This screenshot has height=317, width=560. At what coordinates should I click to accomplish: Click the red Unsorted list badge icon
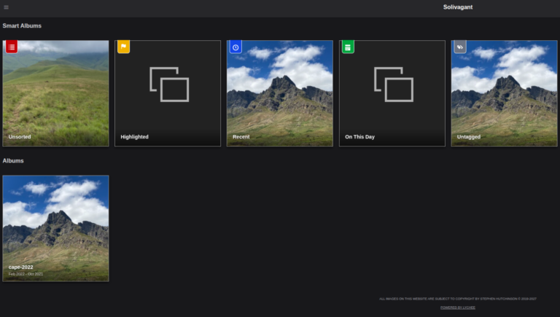tap(12, 47)
